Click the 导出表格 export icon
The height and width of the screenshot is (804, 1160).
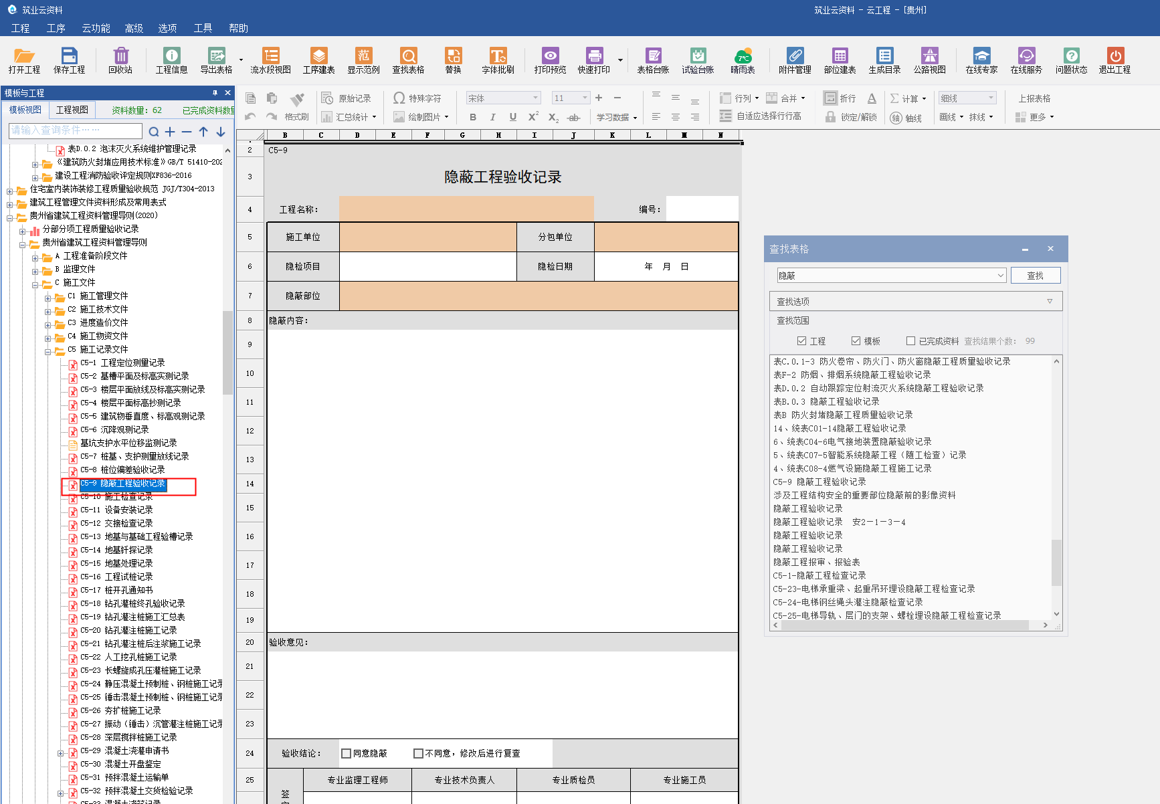coord(216,60)
